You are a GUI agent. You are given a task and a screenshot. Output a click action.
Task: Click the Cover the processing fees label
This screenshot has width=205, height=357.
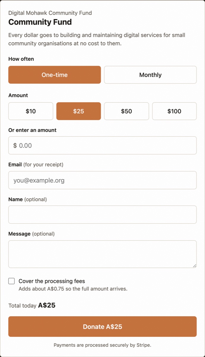click(52, 281)
